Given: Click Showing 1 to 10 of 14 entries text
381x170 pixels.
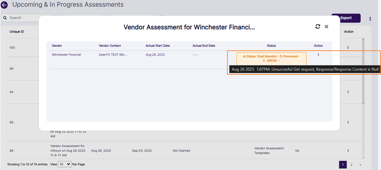Looking at the screenshot, I should [x=27, y=164].
